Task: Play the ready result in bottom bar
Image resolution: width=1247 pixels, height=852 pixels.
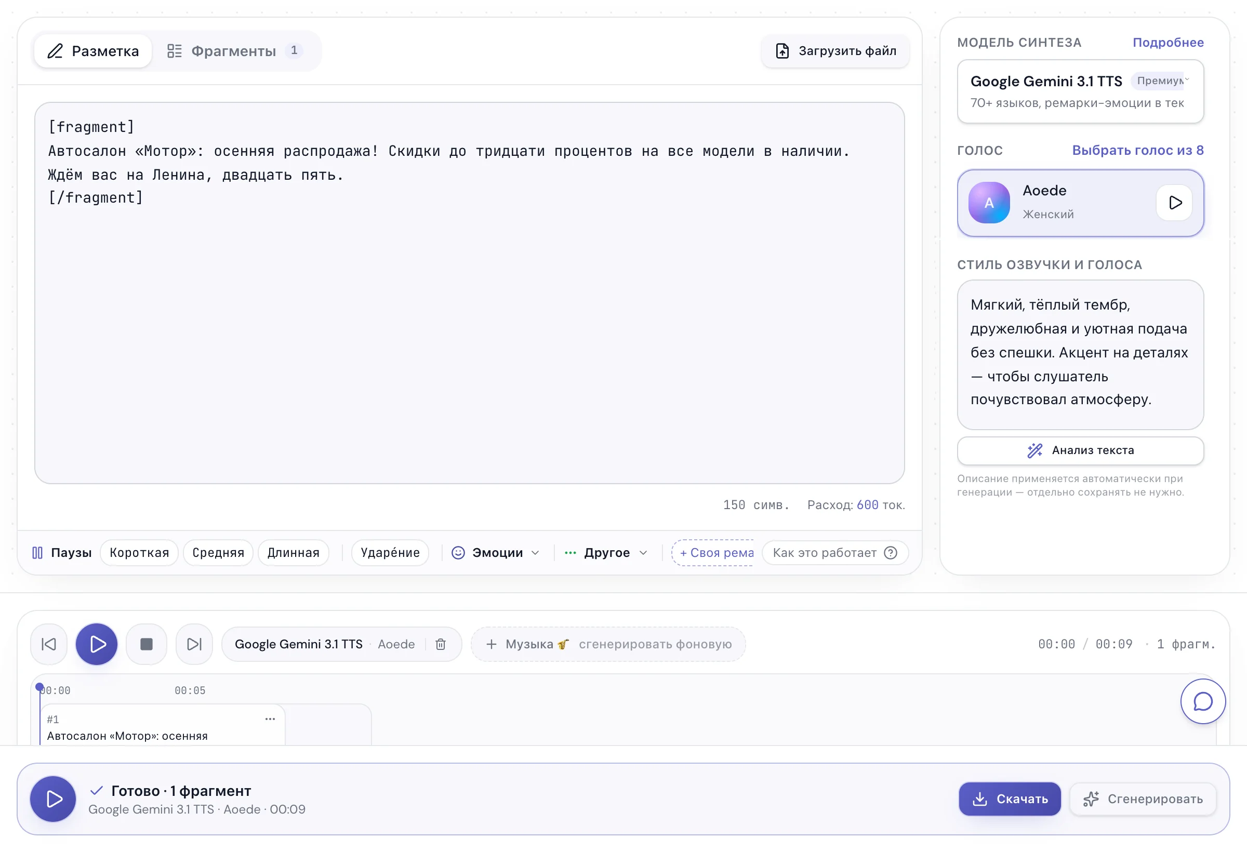Action: coord(53,799)
